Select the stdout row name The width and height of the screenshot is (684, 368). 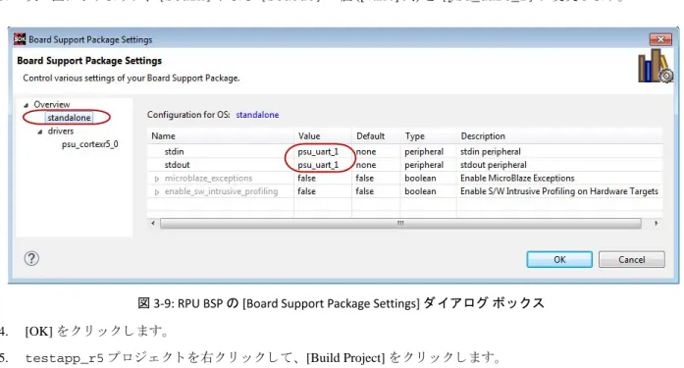(x=177, y=165)
